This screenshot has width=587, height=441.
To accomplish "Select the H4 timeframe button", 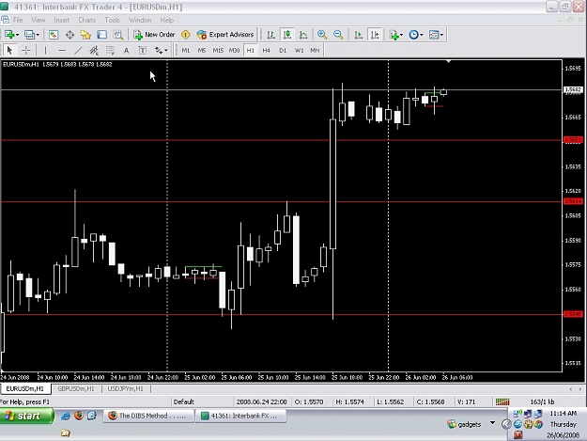I will click(x=266, y=50).
